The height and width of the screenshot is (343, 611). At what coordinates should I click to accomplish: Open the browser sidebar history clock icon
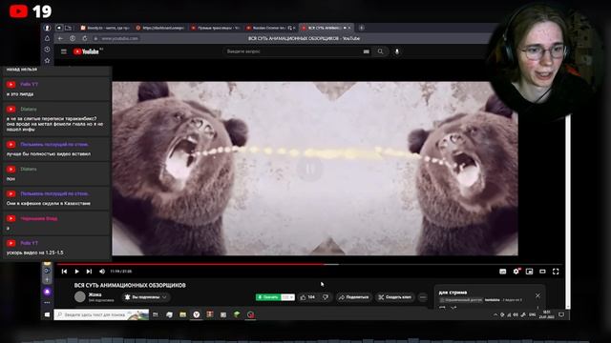(47, 50)
